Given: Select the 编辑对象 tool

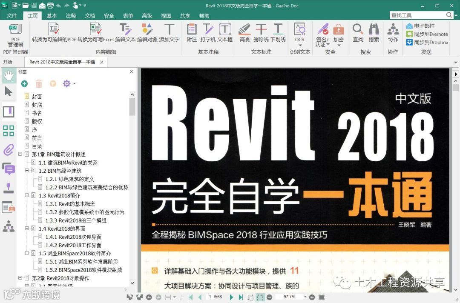Looking at the screenshot, I should (147, 33).
